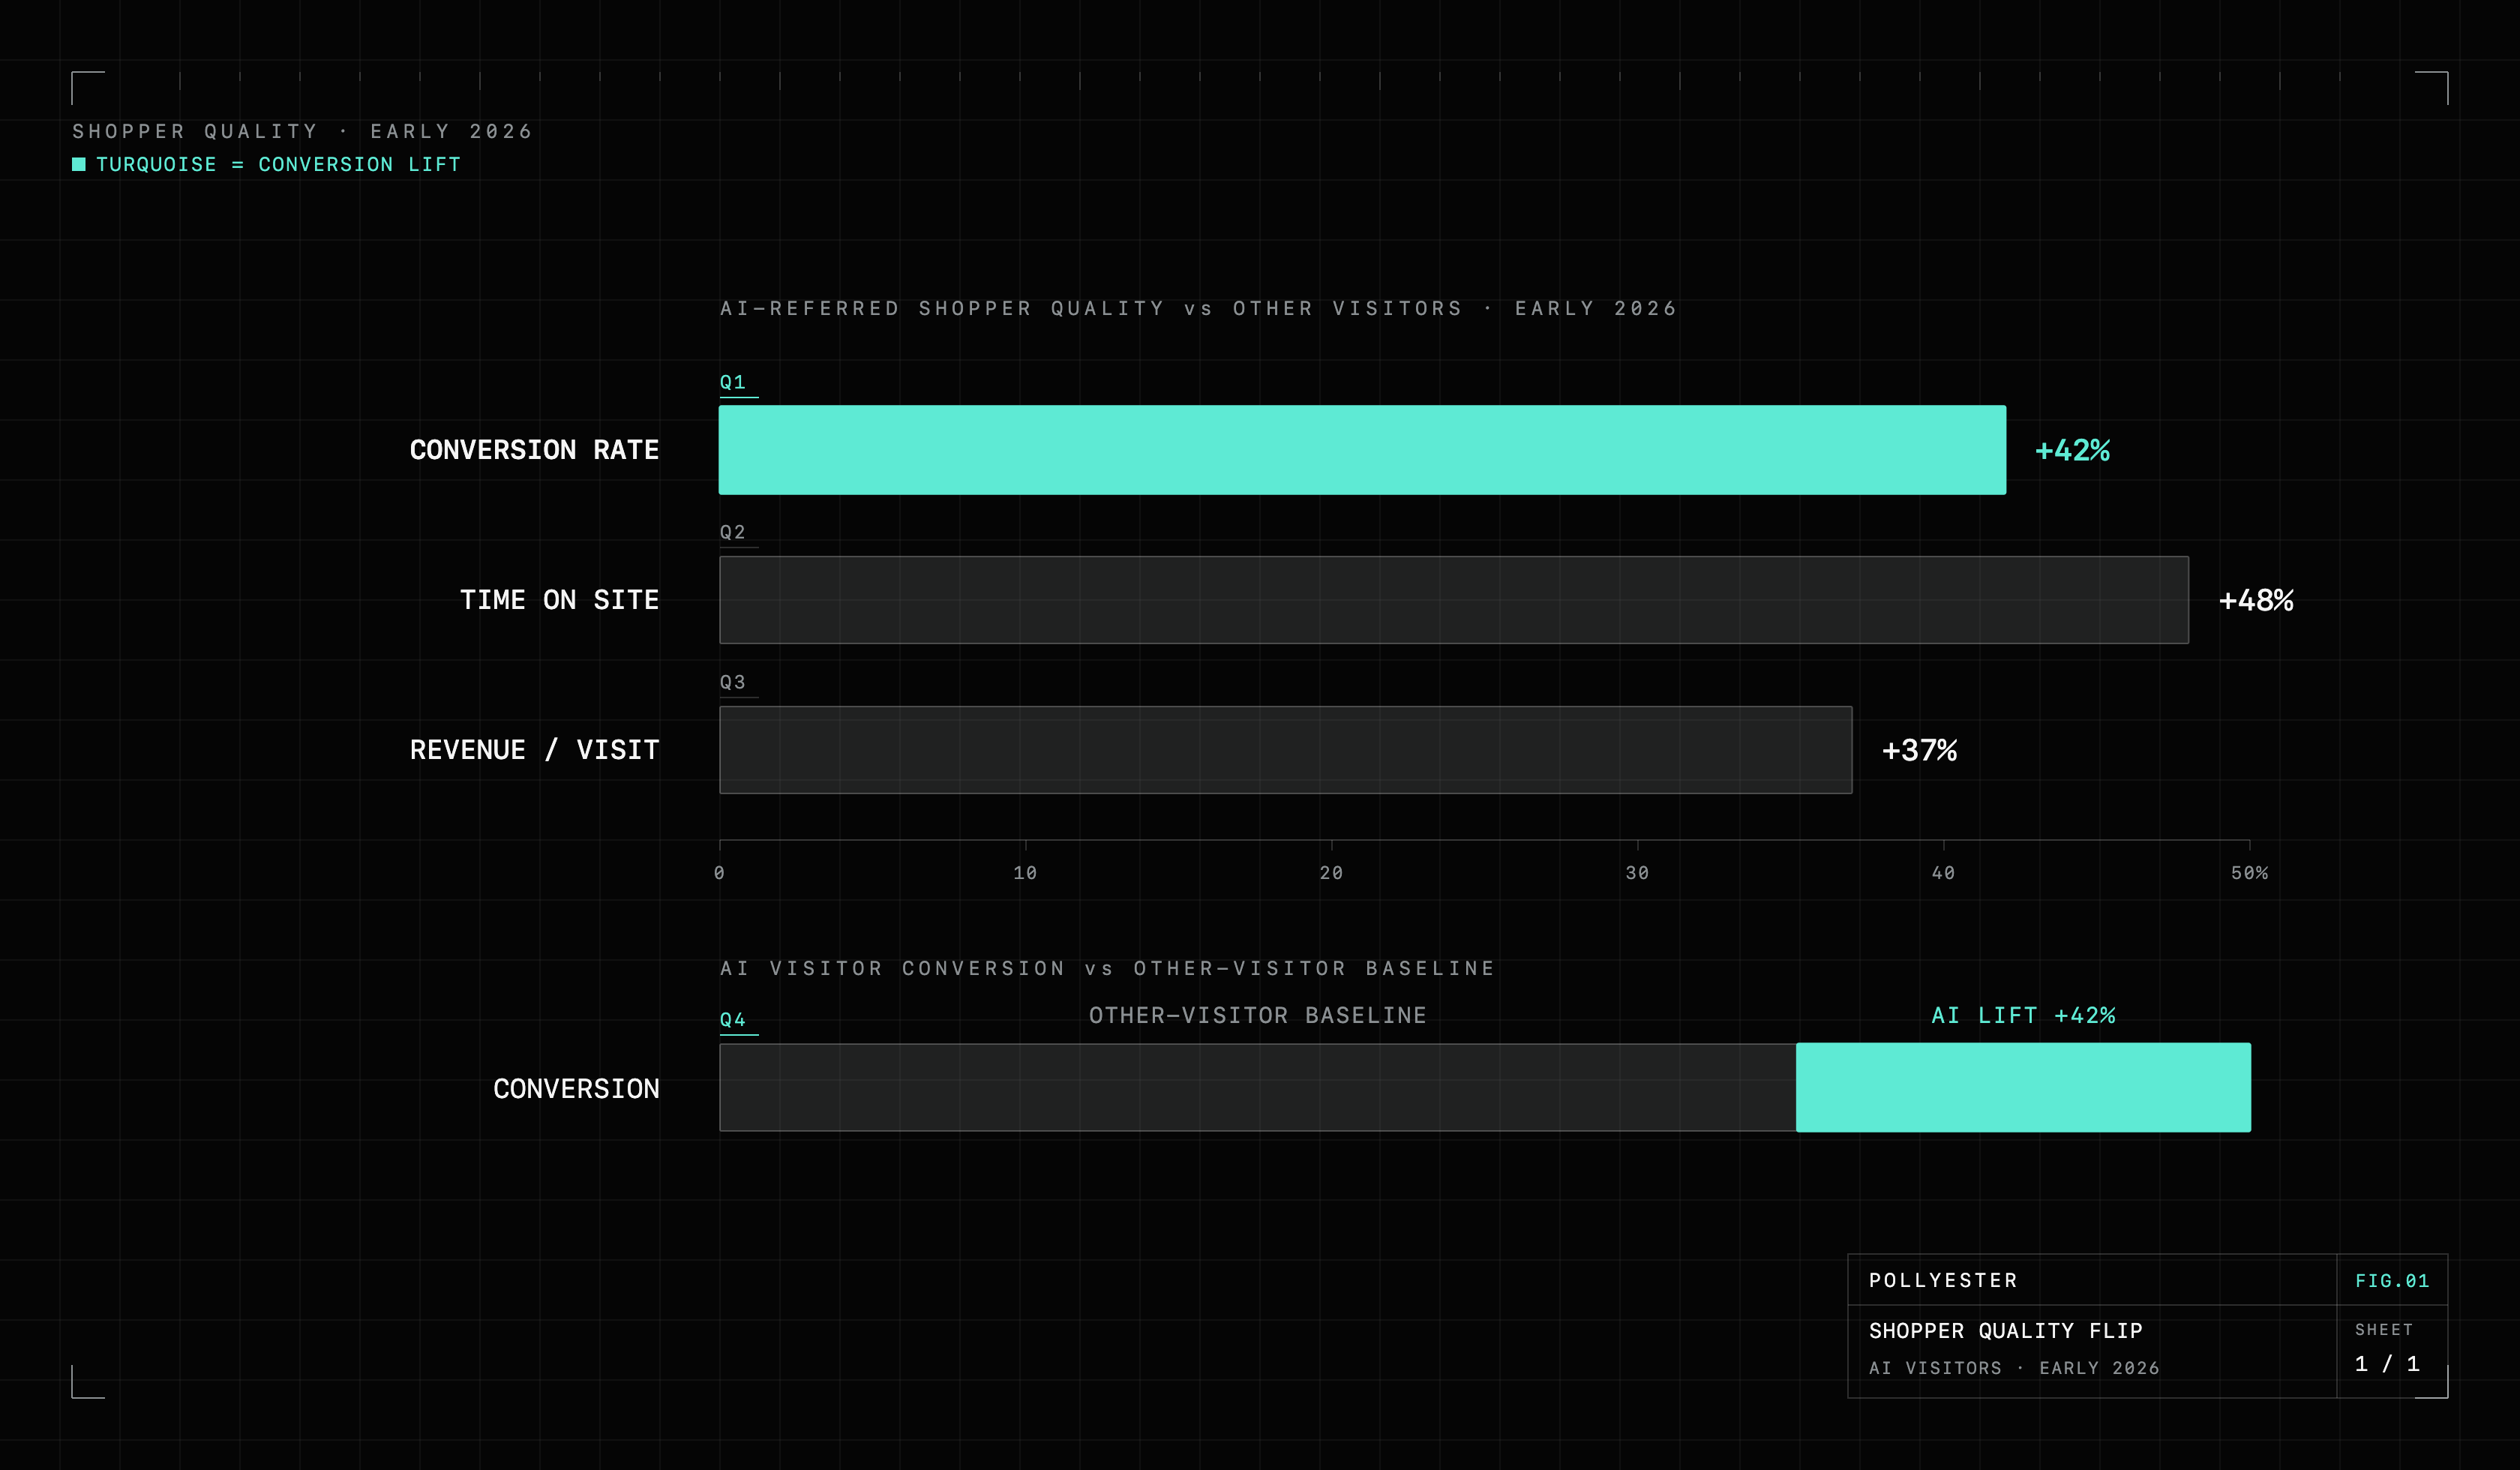Click the 'CONVERSION' row label
The width and height of the screenshot is (2520, 1470).
(x=576, y=1088)
